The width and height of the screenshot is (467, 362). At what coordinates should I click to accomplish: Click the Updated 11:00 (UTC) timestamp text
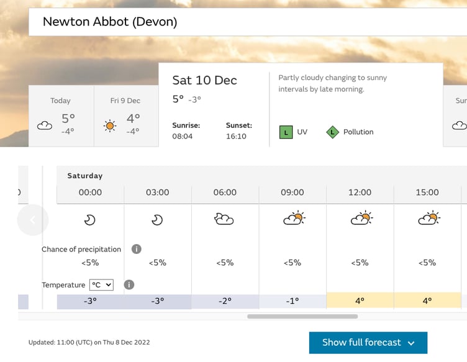89,342
